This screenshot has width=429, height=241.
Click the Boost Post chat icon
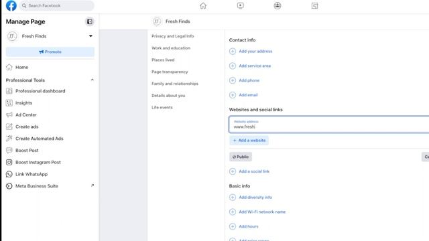tap(9, 150)
